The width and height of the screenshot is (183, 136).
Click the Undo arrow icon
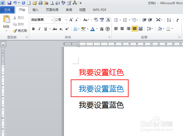click(15, 3)
